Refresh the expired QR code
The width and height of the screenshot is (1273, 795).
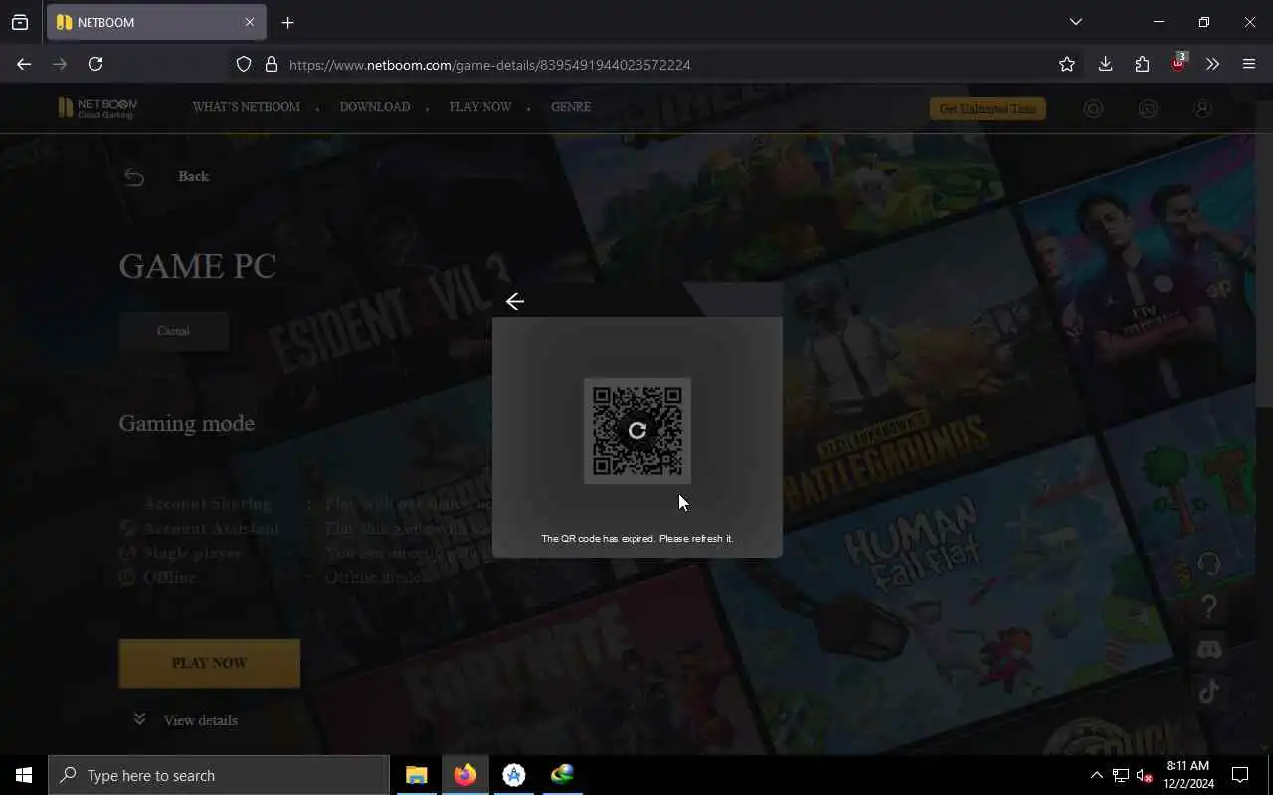pos(637,430)
